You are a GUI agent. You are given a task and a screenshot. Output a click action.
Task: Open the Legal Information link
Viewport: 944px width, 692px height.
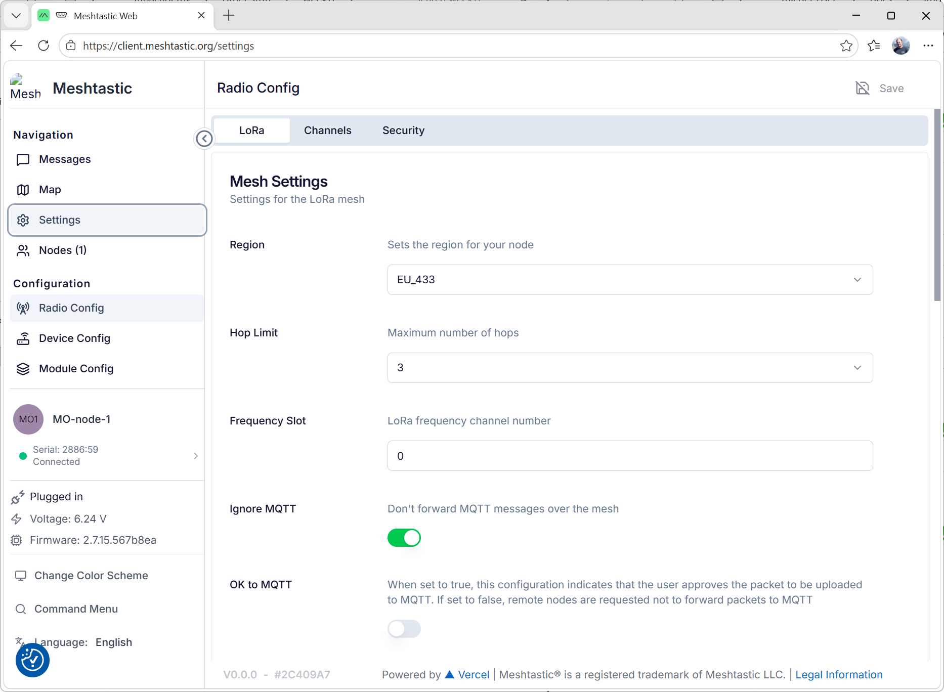tap(838, 675)
